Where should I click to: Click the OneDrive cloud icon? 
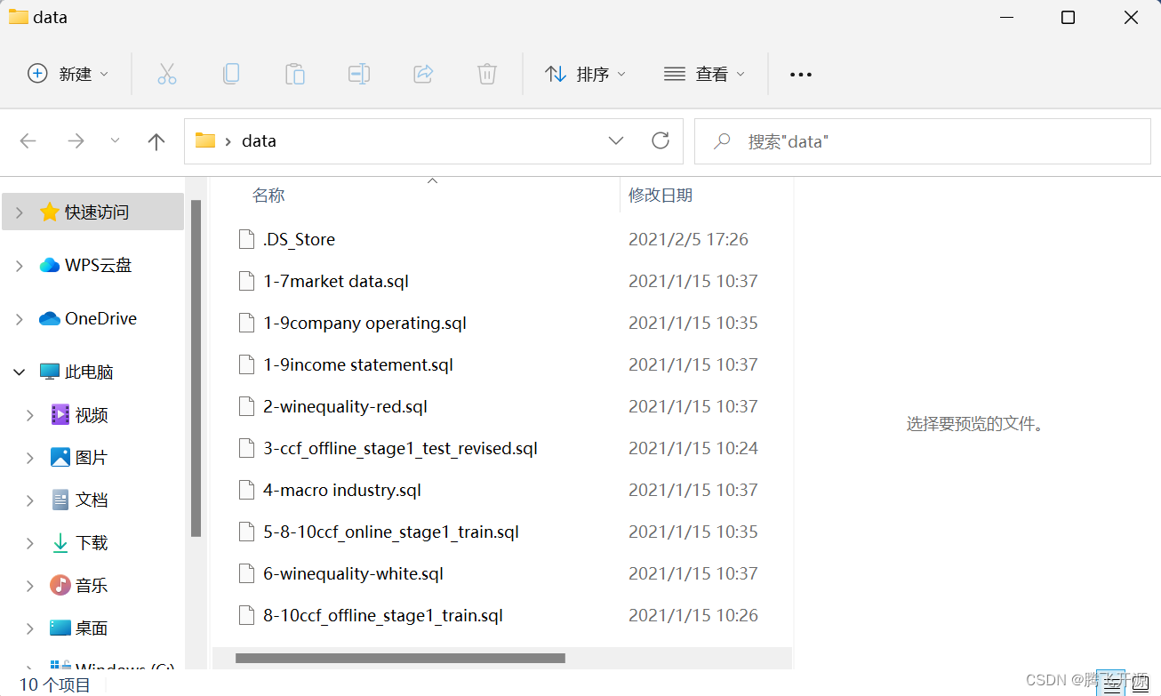pos(50,318)
